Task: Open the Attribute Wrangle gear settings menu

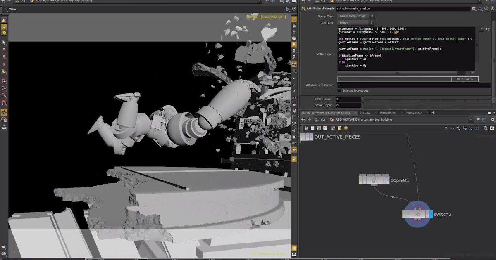Action: click(x=474, y=8)
